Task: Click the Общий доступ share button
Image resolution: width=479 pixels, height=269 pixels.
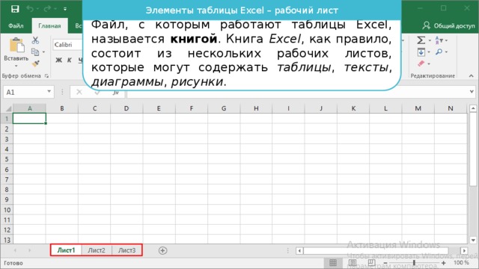Action: click(x=449, y=26)
